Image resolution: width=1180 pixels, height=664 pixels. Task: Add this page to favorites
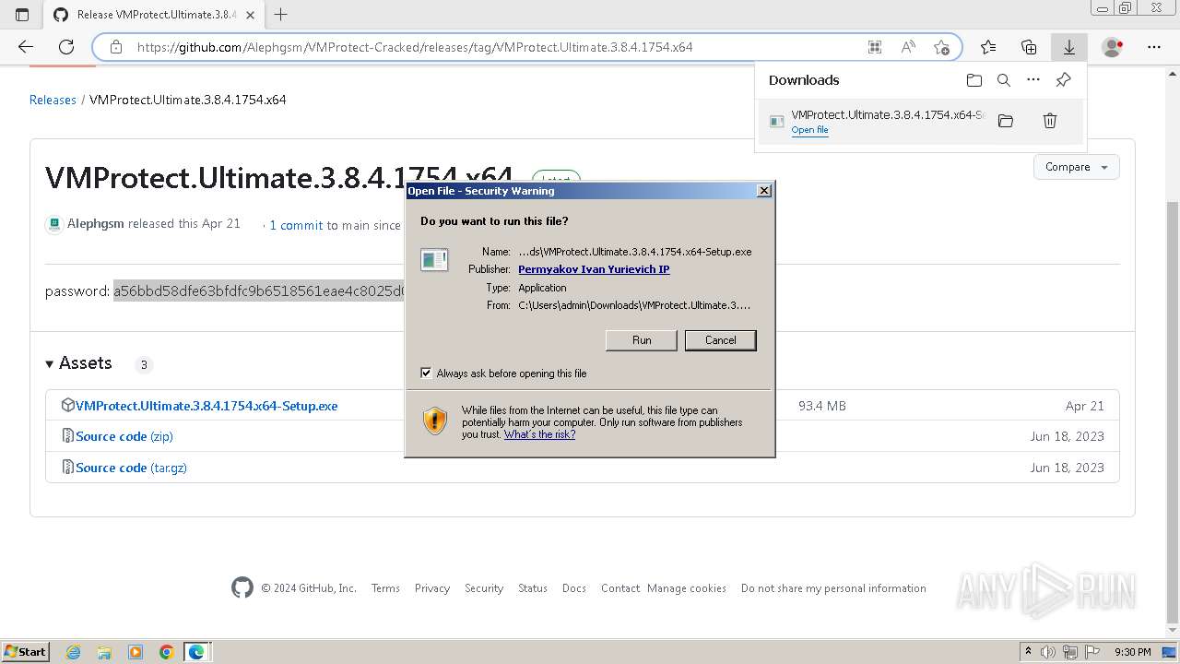[x=941, y=47]
